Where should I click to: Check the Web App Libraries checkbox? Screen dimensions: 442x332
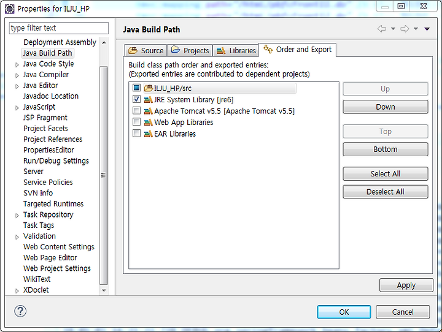pos(136,122)
